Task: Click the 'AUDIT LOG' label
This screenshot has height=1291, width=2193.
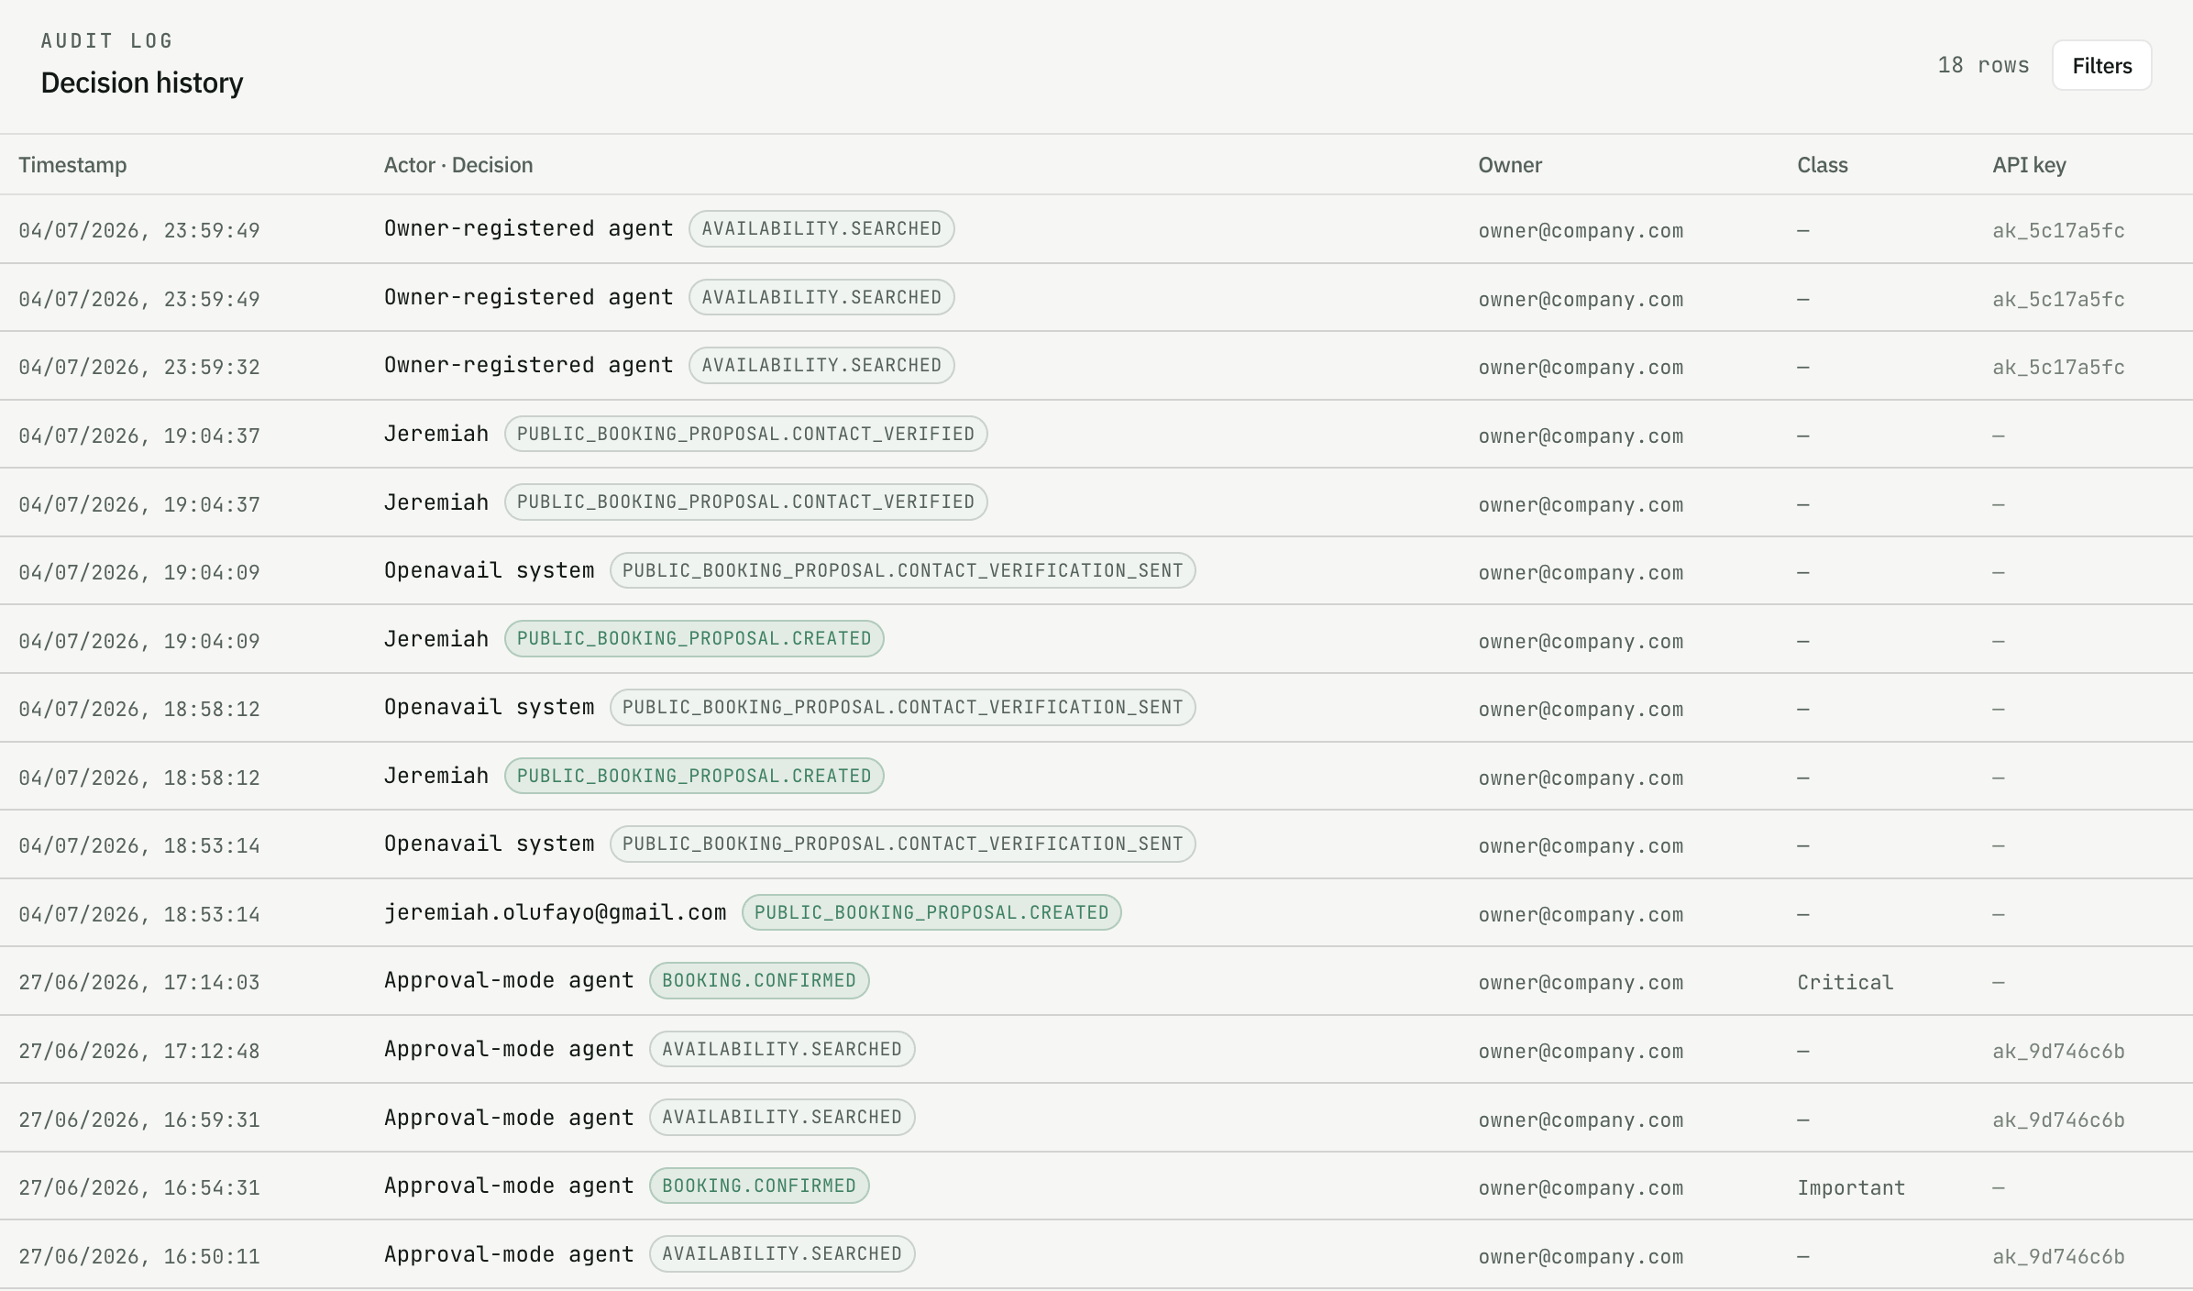Action: (106, 40)
